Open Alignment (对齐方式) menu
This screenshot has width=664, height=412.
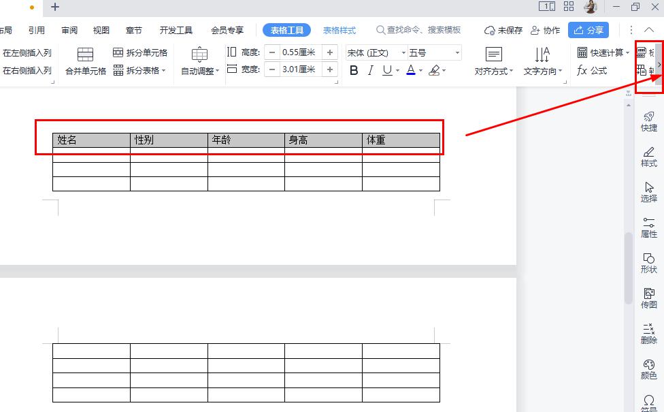[x=494, y=61]
